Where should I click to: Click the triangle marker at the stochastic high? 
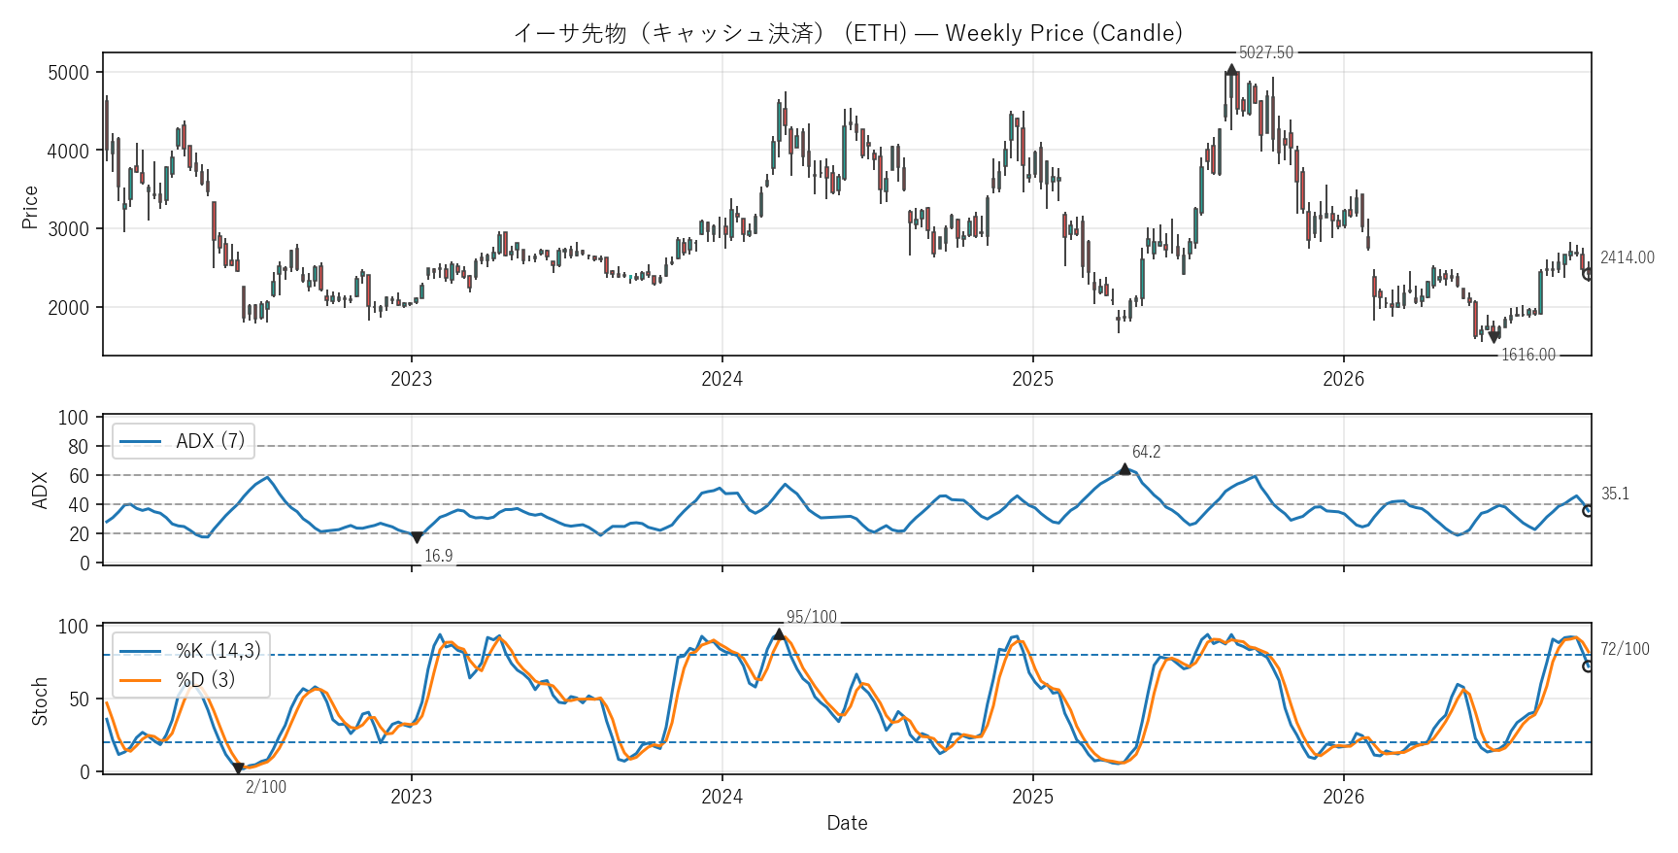point(779,634)
